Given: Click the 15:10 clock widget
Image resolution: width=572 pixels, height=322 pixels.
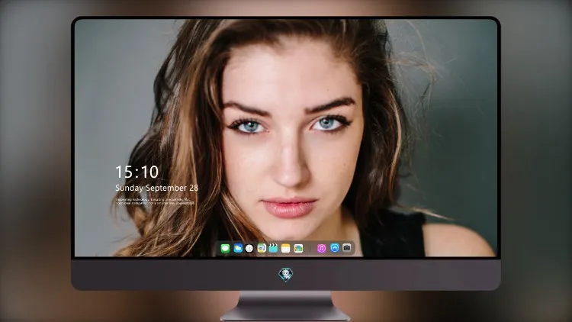Looking at the screenshot, I should coord(137,172).
